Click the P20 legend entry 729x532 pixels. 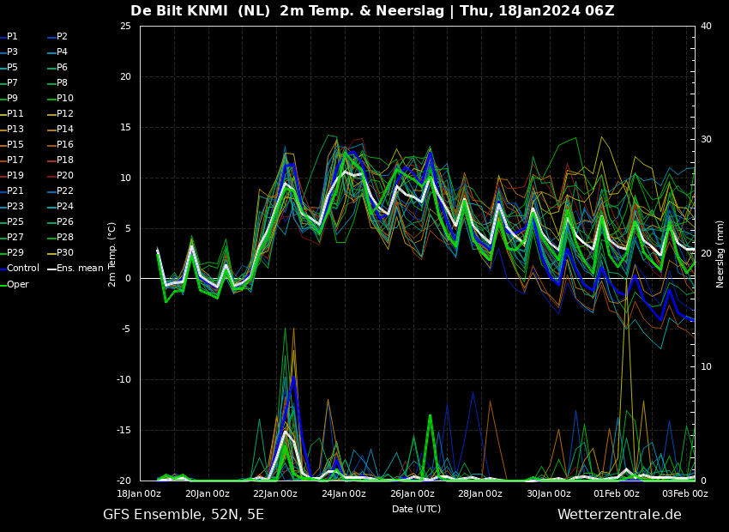tap(60, 175)
